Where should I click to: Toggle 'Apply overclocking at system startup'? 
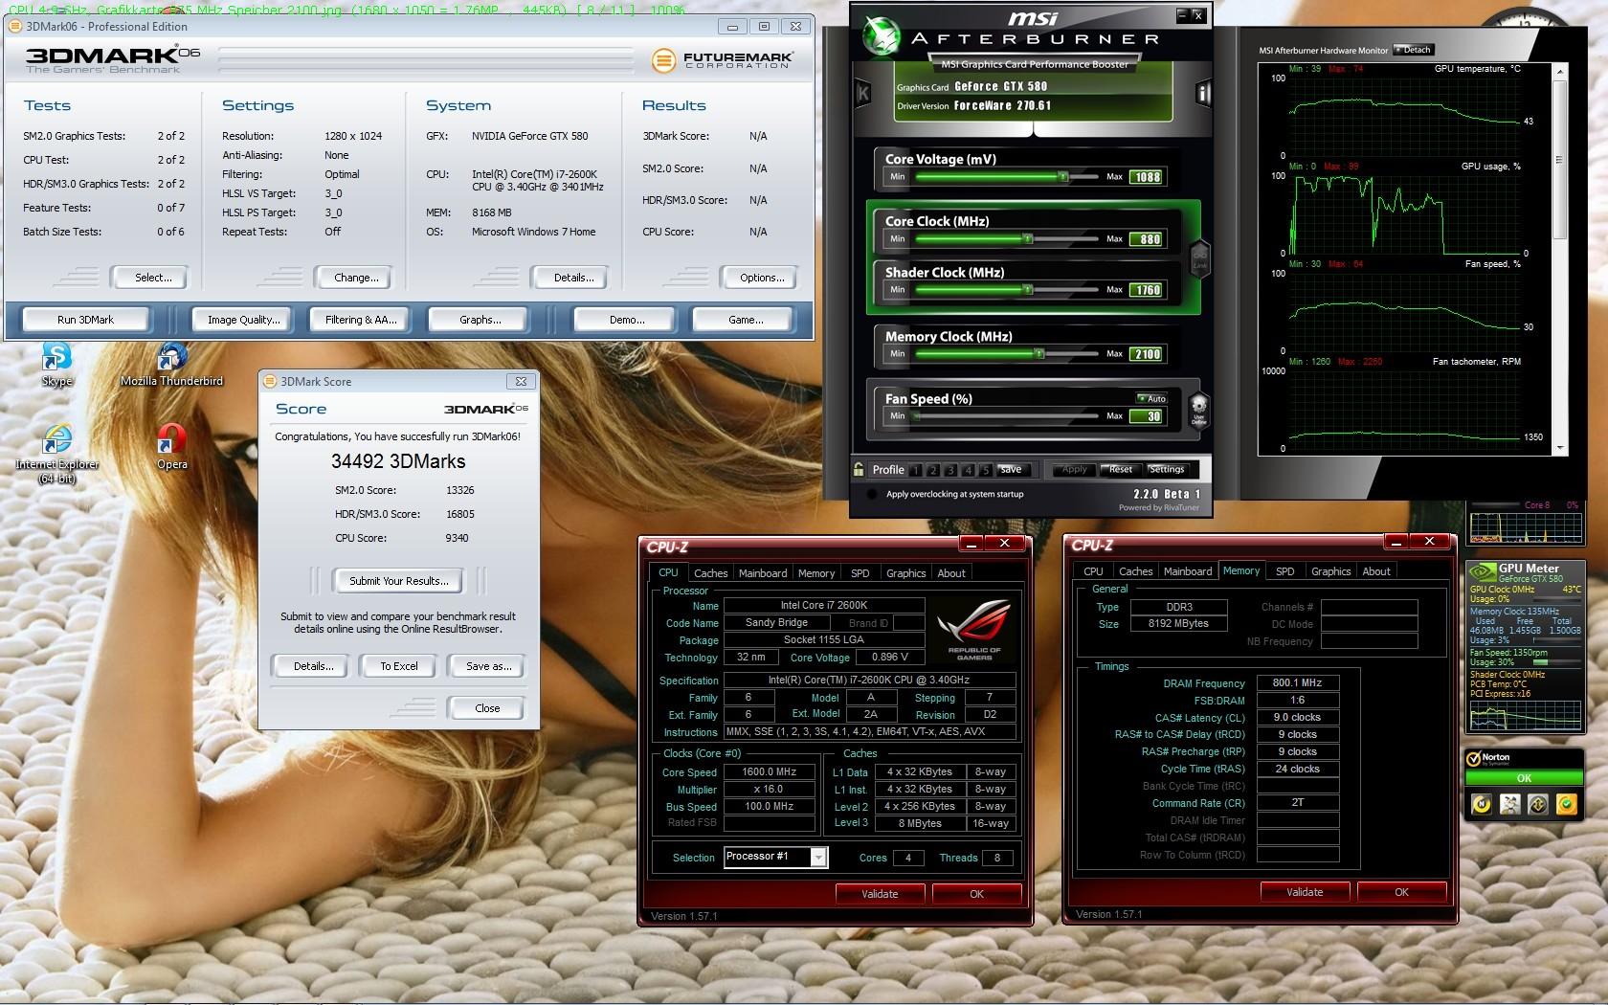(872, 494)
